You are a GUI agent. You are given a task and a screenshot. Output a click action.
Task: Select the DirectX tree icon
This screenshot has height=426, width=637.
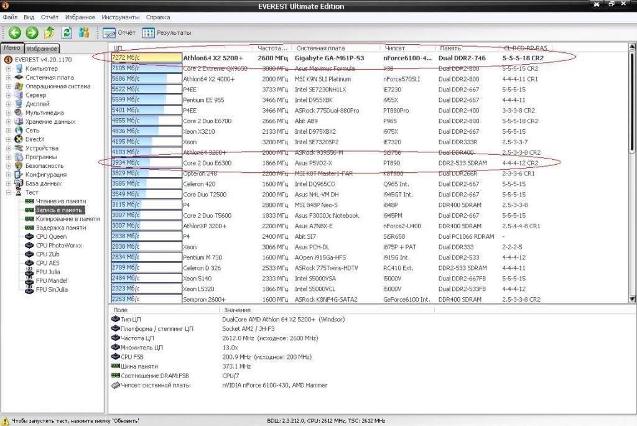(x=19, y=139)
